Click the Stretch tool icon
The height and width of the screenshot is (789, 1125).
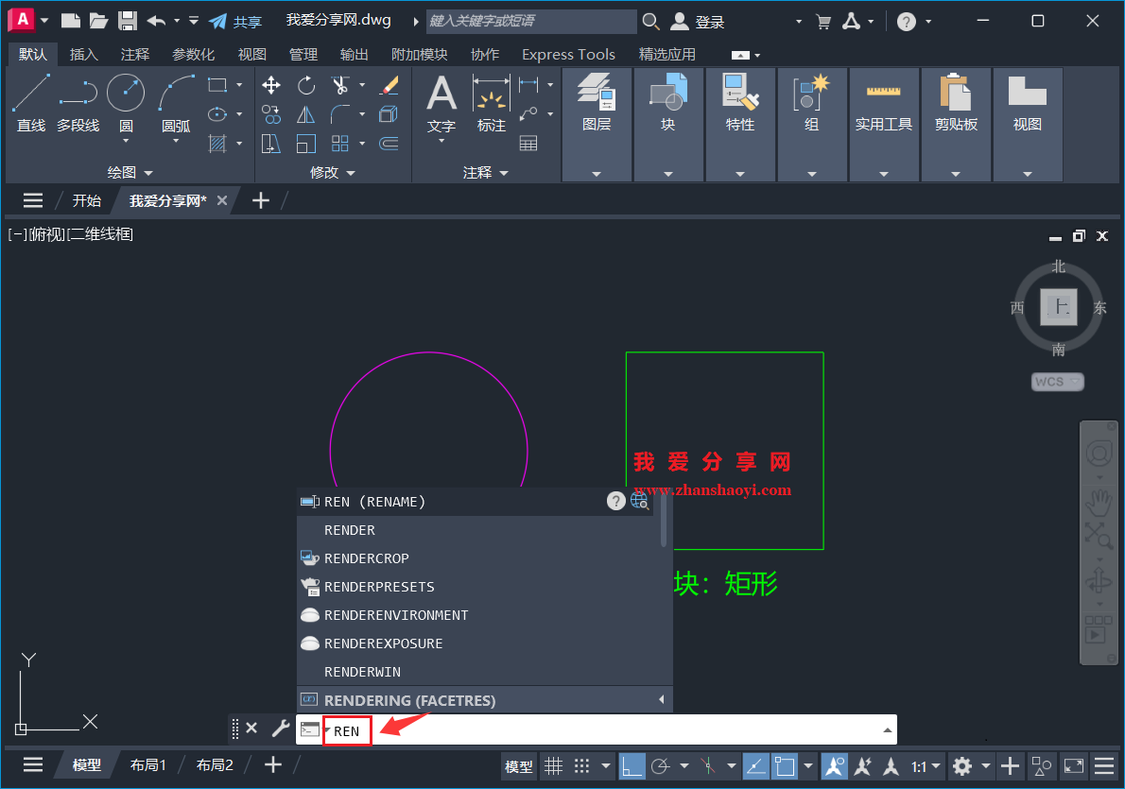[x=271, y=144]
